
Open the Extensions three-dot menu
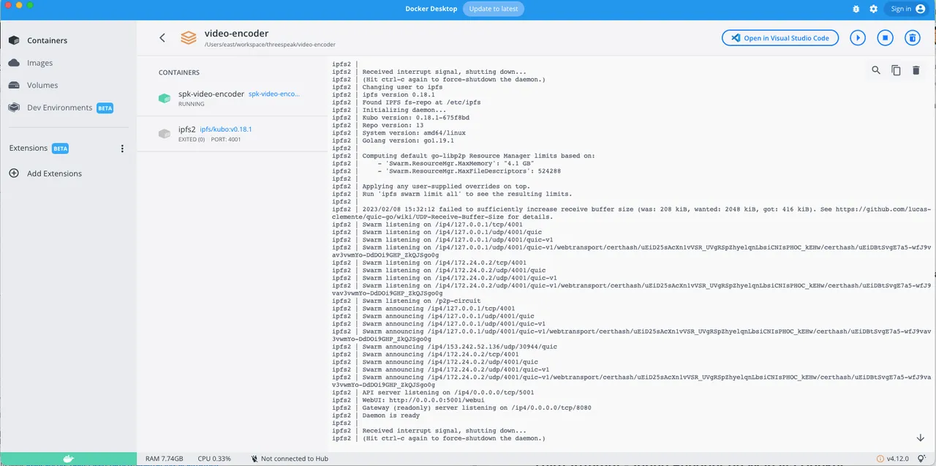tap(122, 149)
